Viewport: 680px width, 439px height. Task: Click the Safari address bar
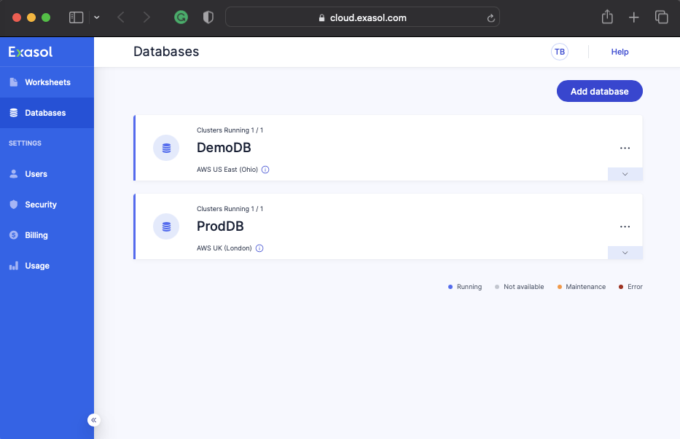(362, 17)
